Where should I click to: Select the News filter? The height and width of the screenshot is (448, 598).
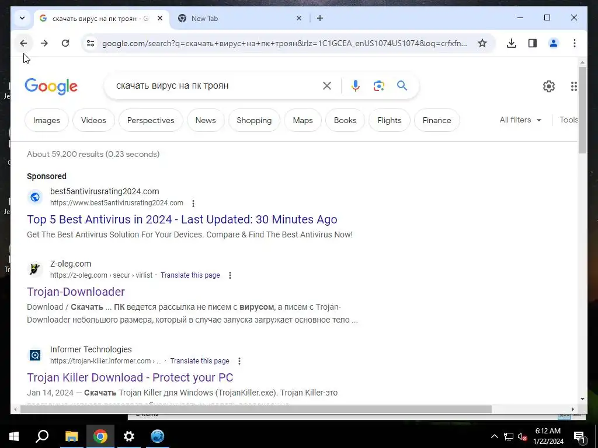(x=206, y=120)
